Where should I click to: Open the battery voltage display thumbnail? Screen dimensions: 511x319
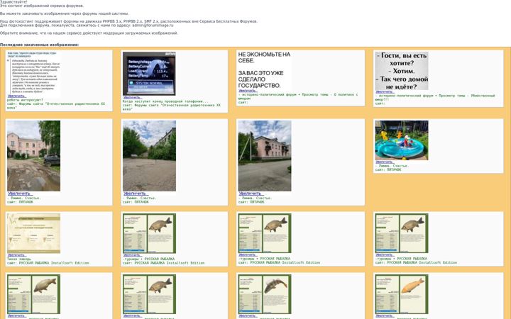coord(149,73)
